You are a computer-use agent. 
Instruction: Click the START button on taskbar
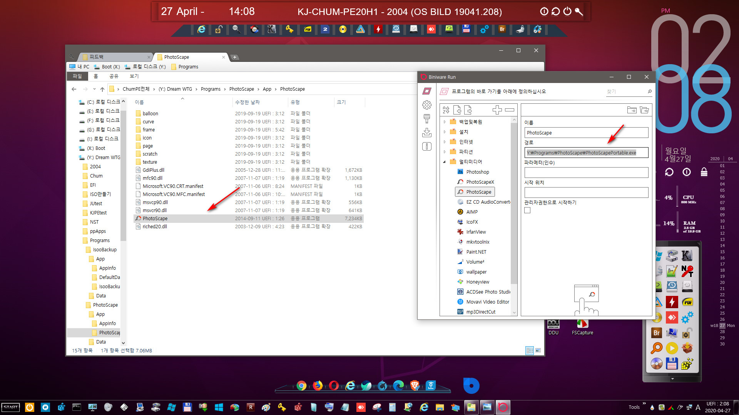pos(11,407)
